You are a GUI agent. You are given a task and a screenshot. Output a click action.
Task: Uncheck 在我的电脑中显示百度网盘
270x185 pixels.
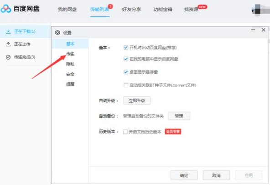tap(126, 59)
